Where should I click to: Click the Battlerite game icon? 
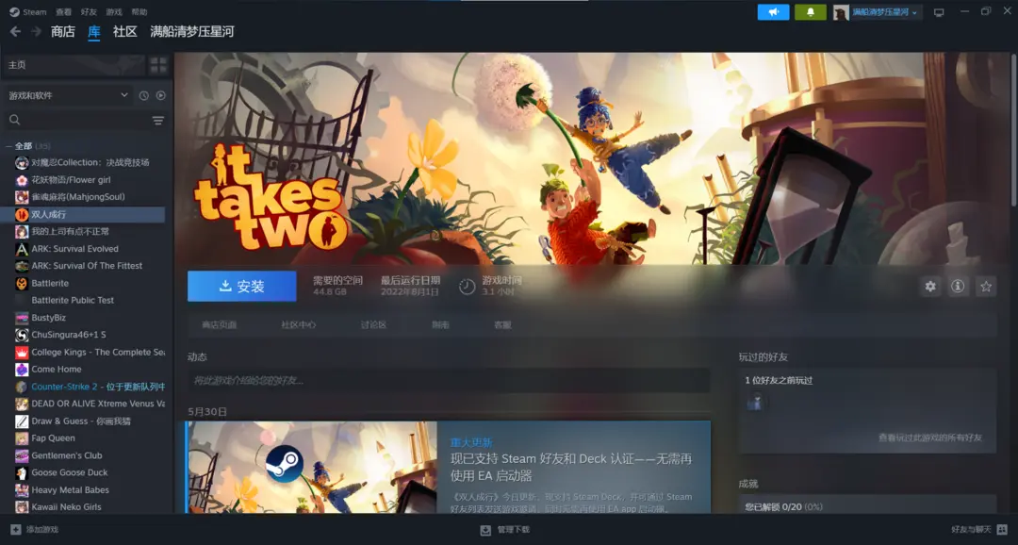(x=22, y=283)
